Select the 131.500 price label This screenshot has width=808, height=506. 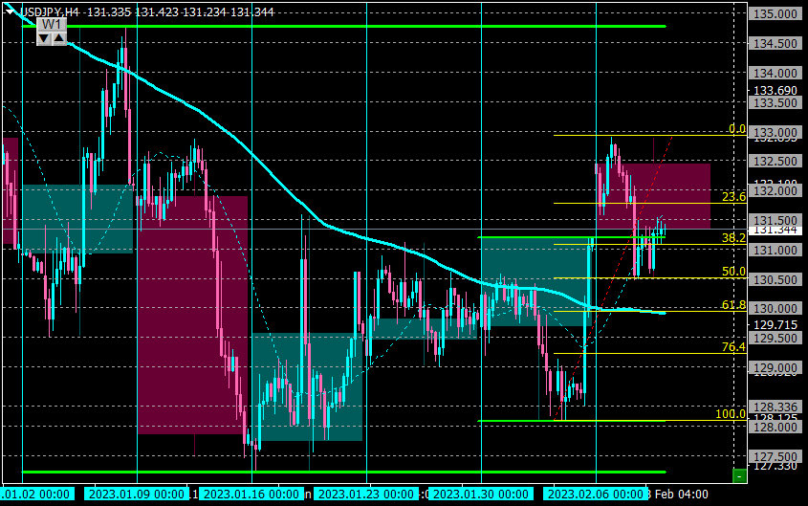775,221
